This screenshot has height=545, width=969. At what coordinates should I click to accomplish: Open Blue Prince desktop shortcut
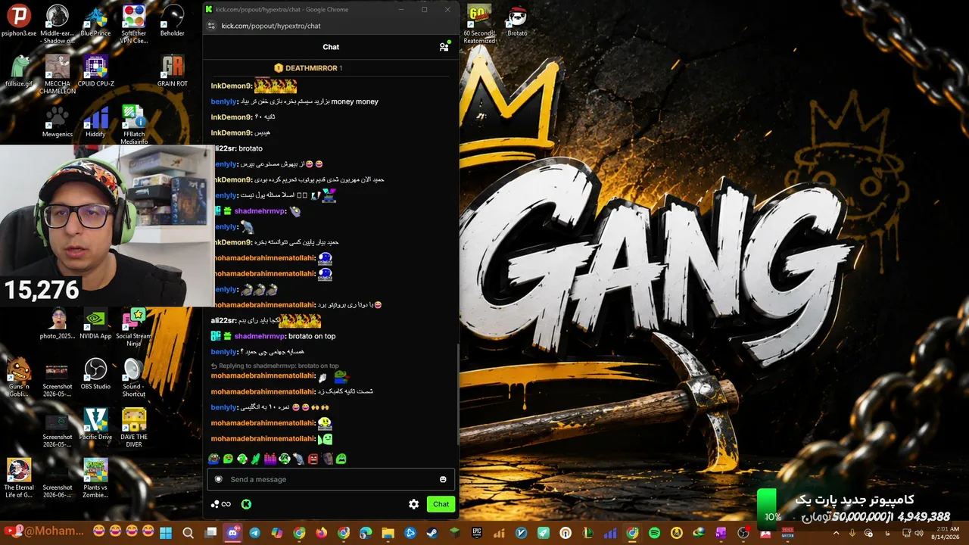pyautogui.click(x=95, y=21)
